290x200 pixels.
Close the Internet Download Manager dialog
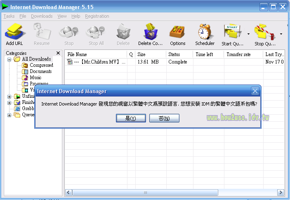[x=255, y=91]
